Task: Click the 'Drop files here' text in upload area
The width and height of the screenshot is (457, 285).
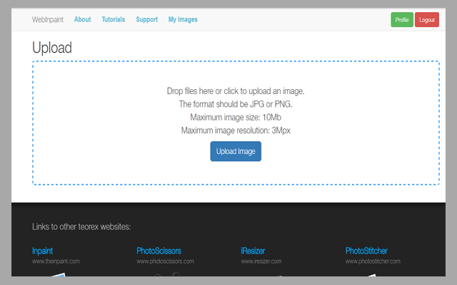Action: point(236,91)
